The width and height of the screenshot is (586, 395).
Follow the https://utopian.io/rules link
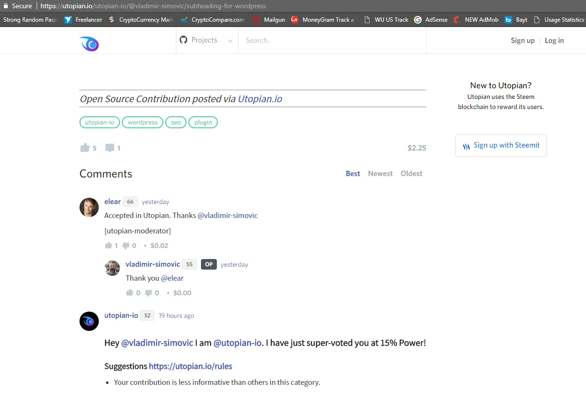(x=190, y=366)
